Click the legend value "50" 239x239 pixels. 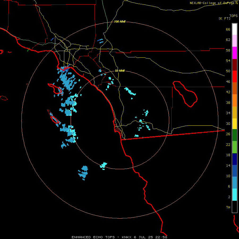228,71
